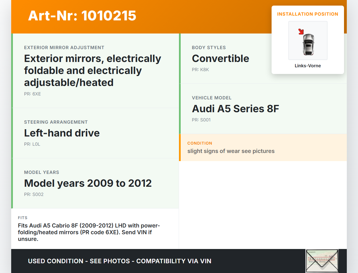Select the Convertible body style value
Viewport: 358px width, 273px height.
[220, 58]
